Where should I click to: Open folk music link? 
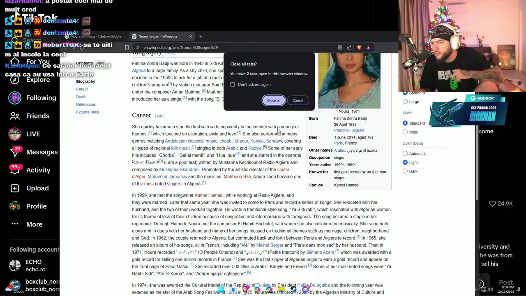pos(181,148)
